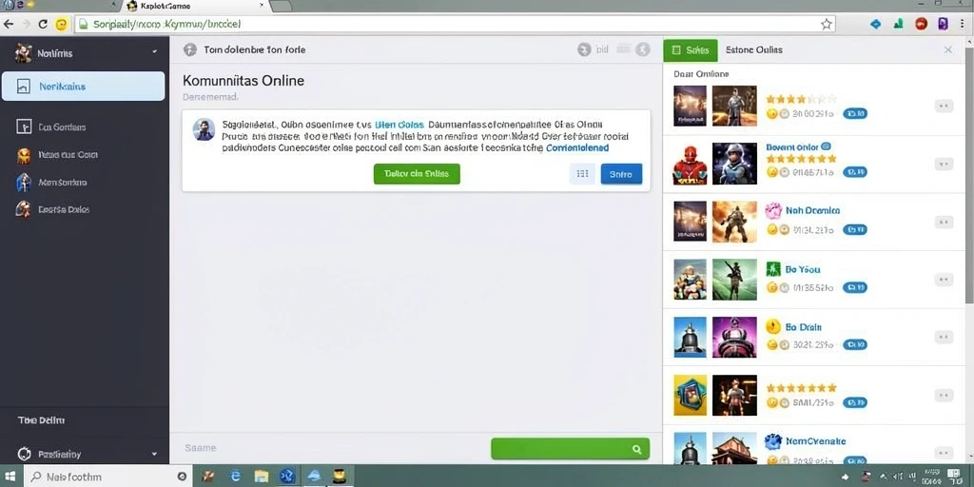The width and height of the screenshot is (974, 487).
Task: Click the green 'Dalev cla Snlias' button
Action: pos(417,174)
